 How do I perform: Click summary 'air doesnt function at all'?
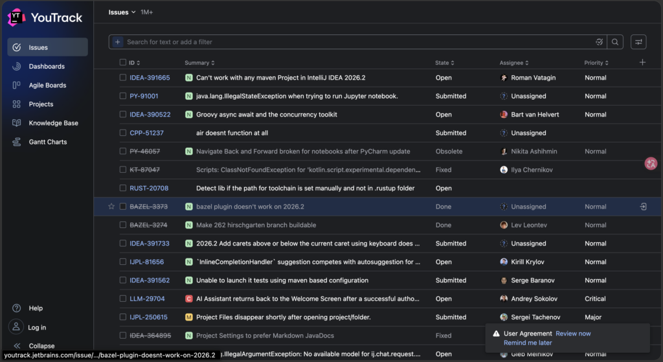click(x=232, y=133)
